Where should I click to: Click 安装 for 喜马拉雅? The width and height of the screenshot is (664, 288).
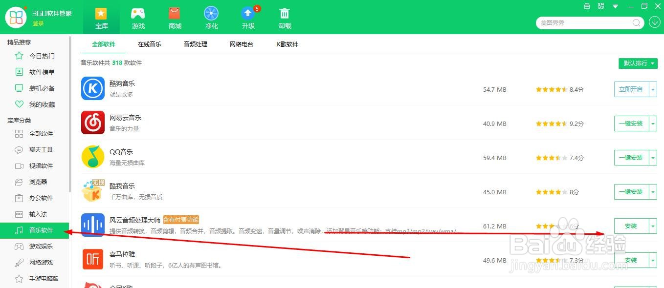(631, 260)
